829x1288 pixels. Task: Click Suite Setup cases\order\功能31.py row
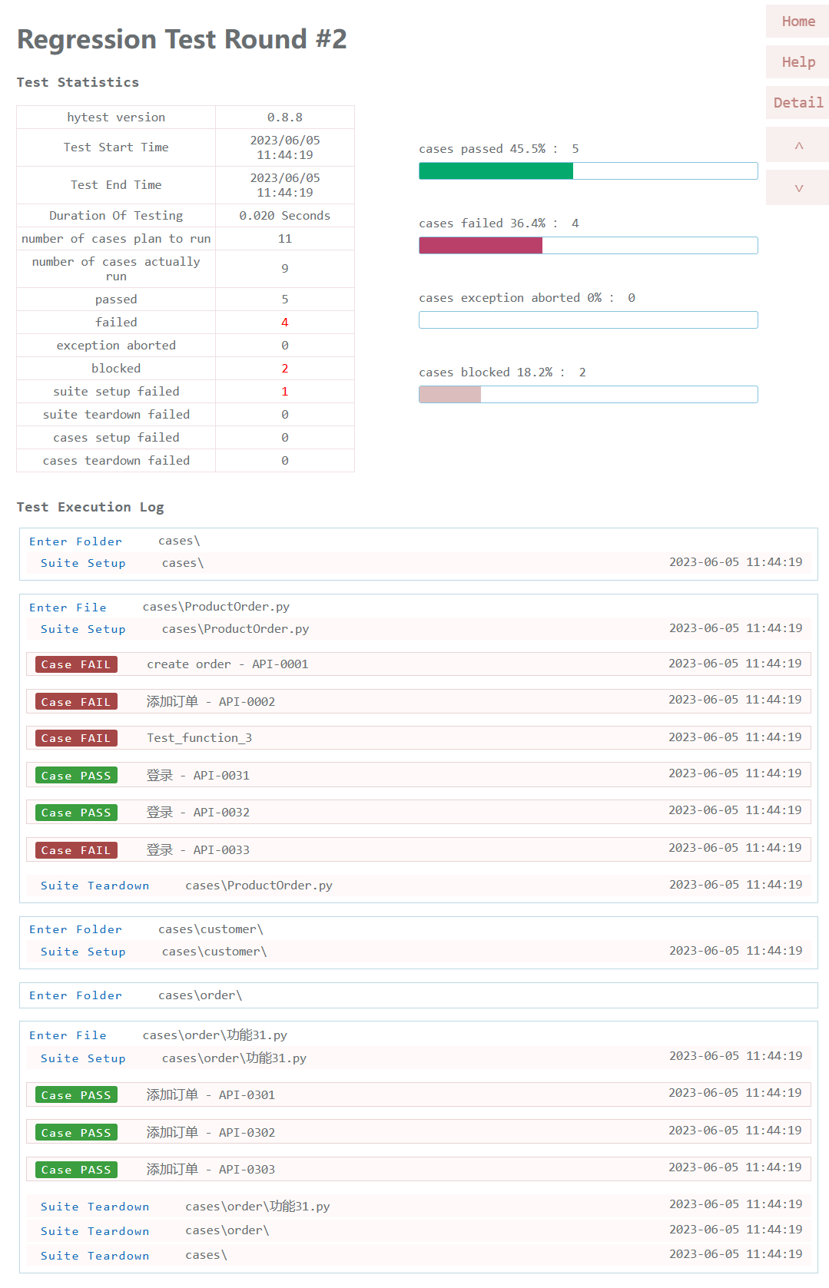pos(419,1058)
